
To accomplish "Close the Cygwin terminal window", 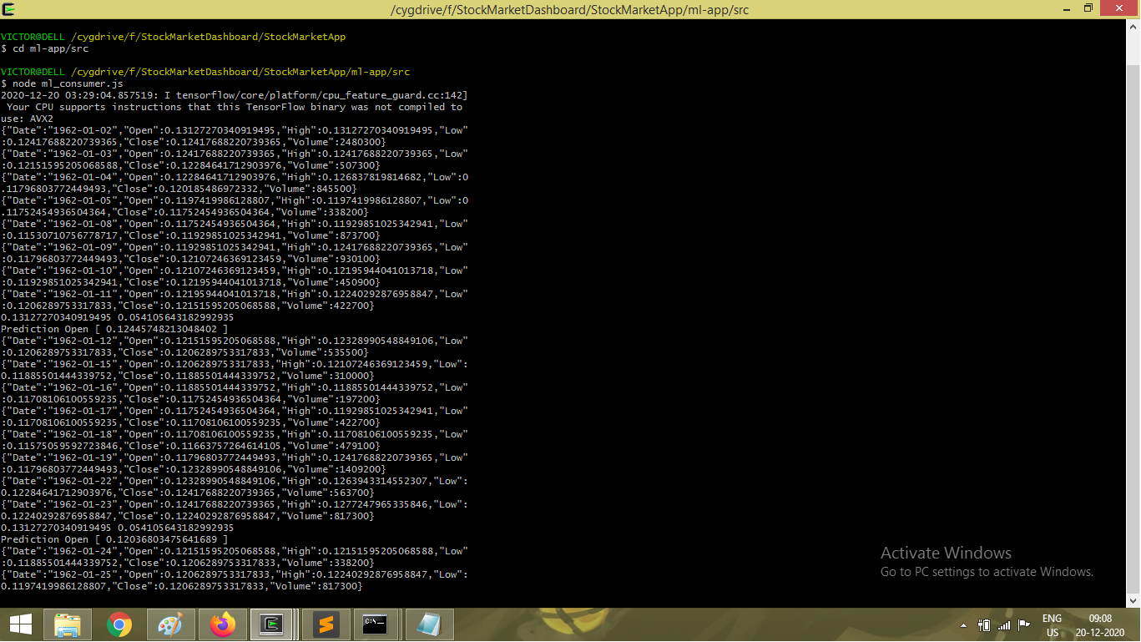I will pos(1121,9).
